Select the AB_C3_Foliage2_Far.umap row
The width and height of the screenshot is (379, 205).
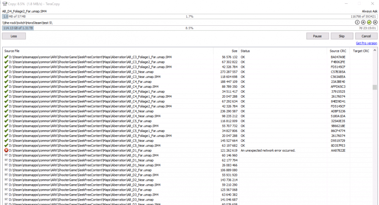(x=188, y=62)
